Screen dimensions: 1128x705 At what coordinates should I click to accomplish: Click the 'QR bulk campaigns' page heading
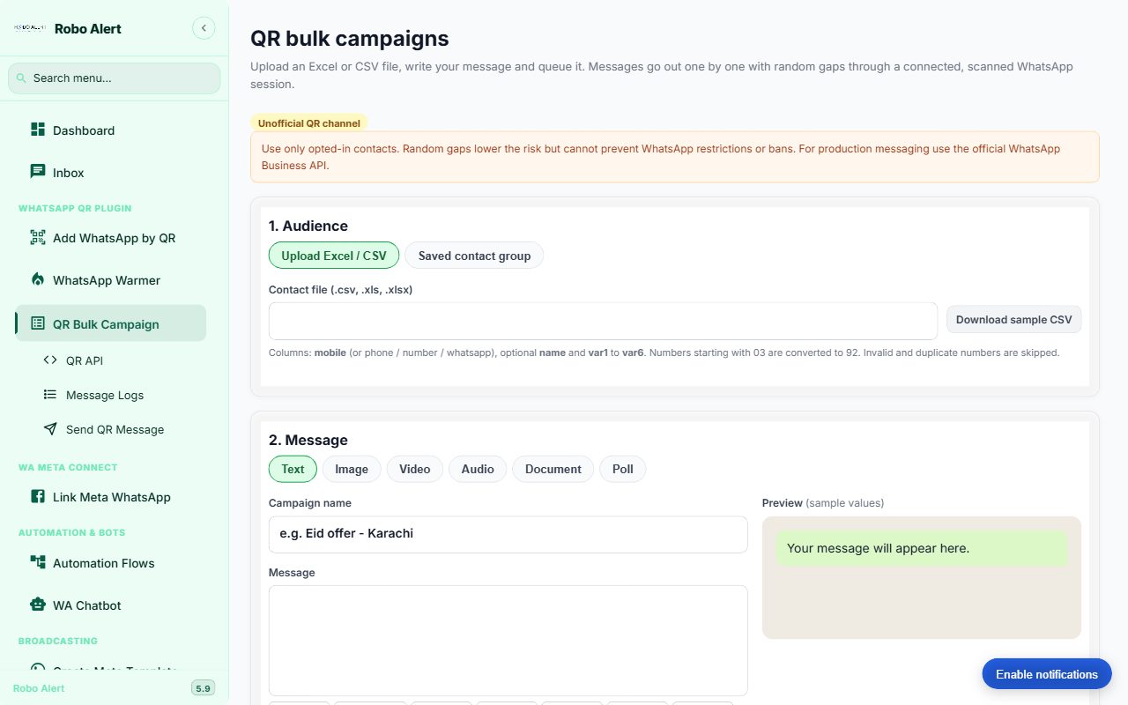pos(350,39)
